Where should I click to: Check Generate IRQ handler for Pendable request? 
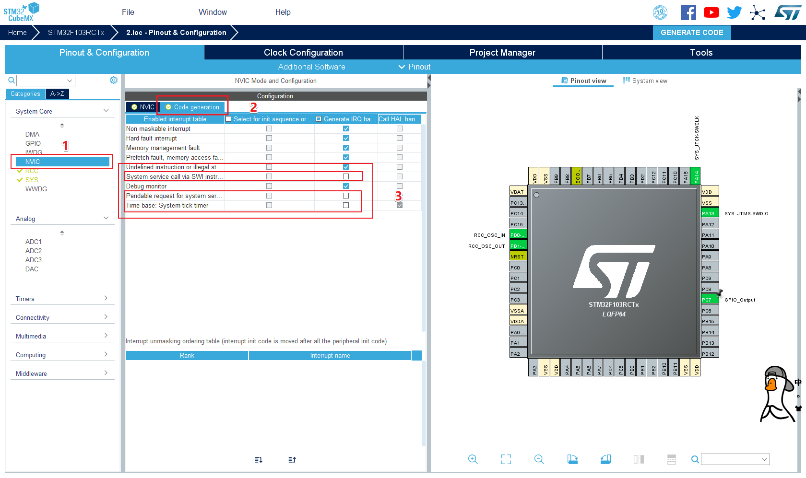[x=346, y=196]
